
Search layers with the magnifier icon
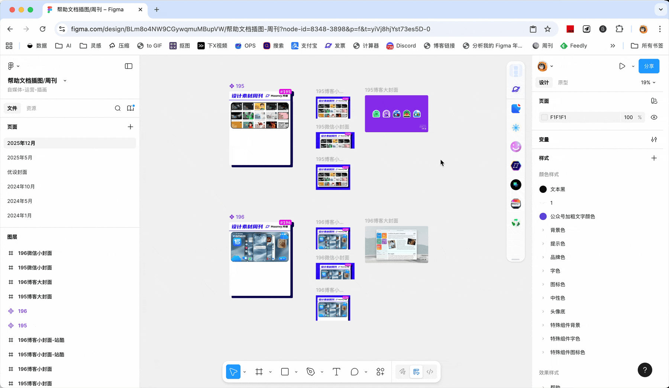118,108
